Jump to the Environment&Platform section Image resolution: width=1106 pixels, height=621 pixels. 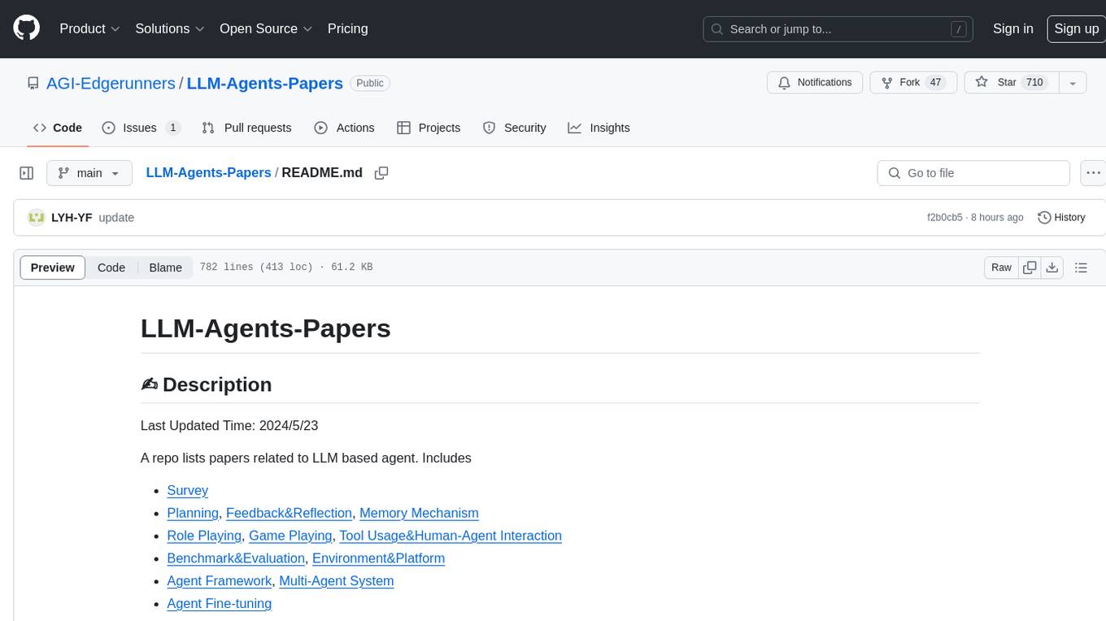tap(378, 558)
